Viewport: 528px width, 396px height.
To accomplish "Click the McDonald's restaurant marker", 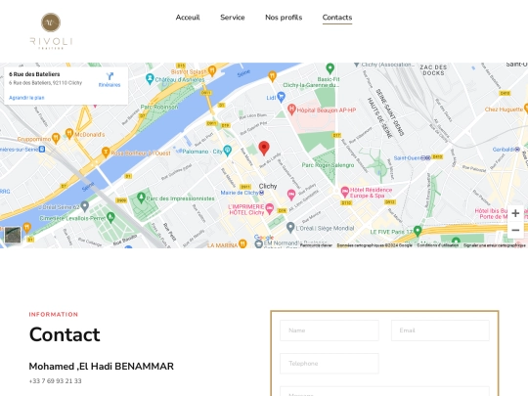I will pos(69,134).
